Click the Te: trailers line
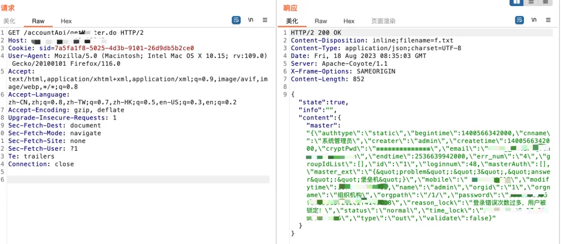561x244 pixels. [31, 157]
